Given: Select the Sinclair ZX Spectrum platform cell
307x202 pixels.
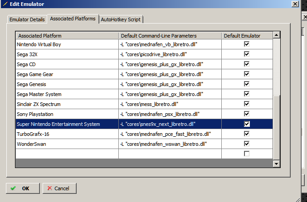Looking at the screenshot, I should click(67, 104).
